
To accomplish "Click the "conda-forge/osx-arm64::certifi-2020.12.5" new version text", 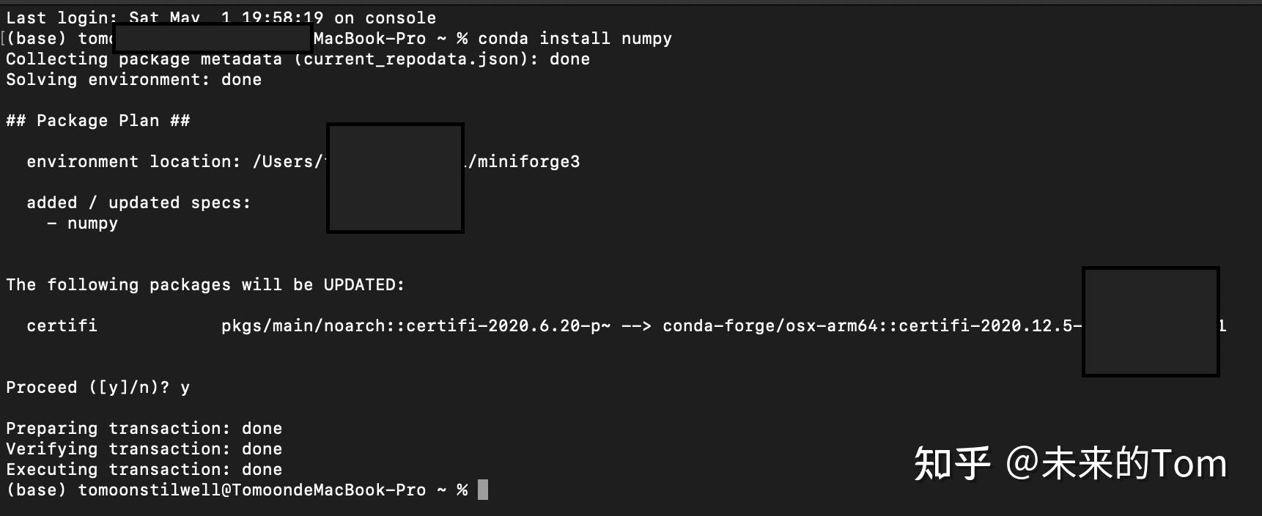I will [x=868, y=325].
